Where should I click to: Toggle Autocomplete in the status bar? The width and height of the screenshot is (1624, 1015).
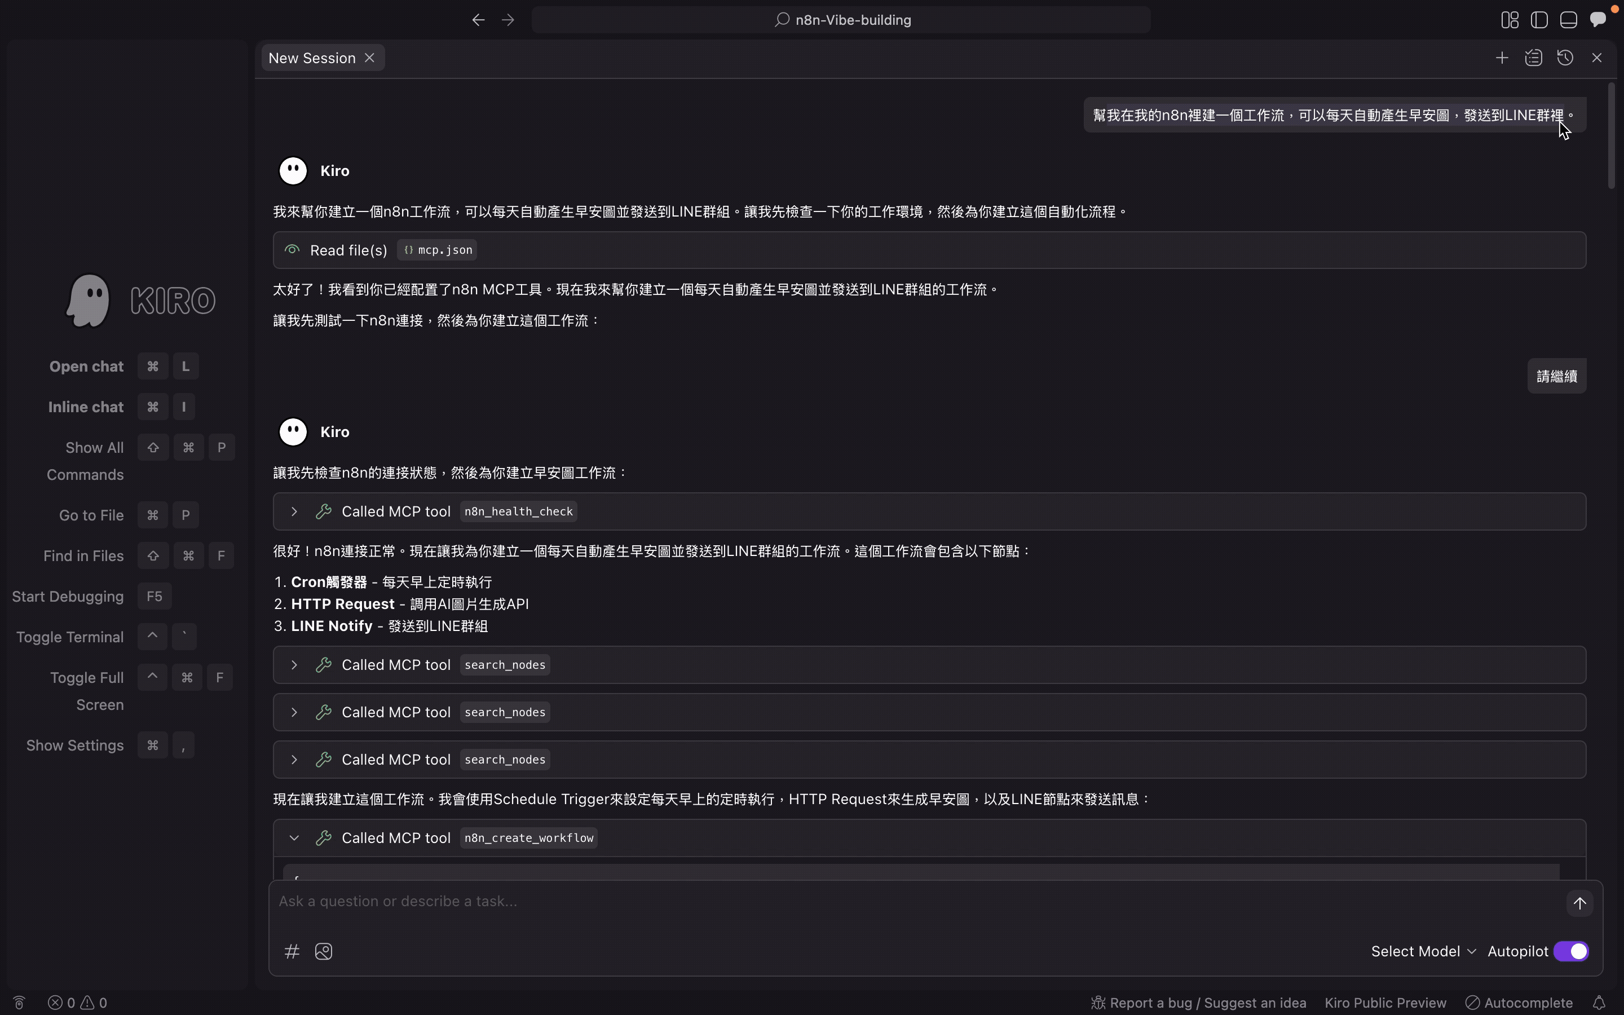click(x=1519, y=1003)
